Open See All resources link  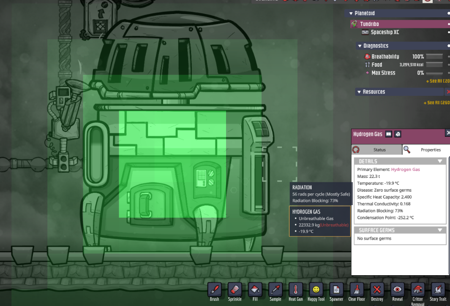(x=437, y=103)
